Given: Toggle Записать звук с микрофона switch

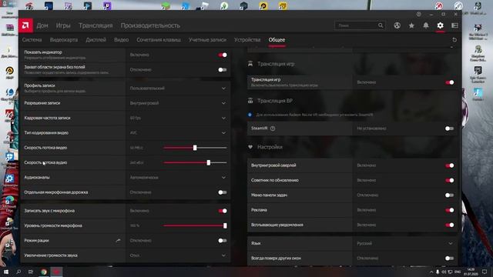Looking at the screenshot, I should point(223,211).
